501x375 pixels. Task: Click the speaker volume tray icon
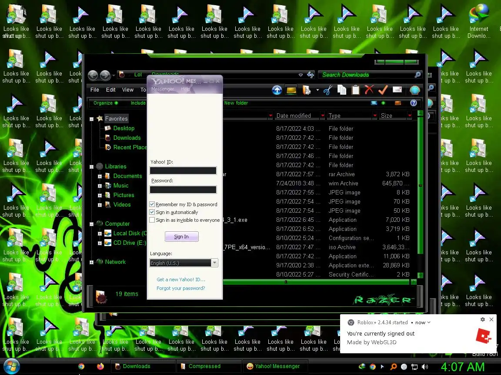click(x=425, y=367)
